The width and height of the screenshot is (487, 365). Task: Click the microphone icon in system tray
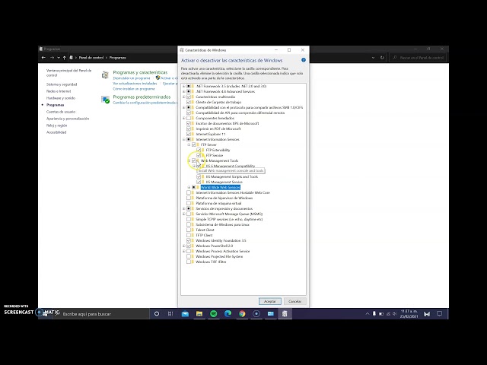point(374,314)
